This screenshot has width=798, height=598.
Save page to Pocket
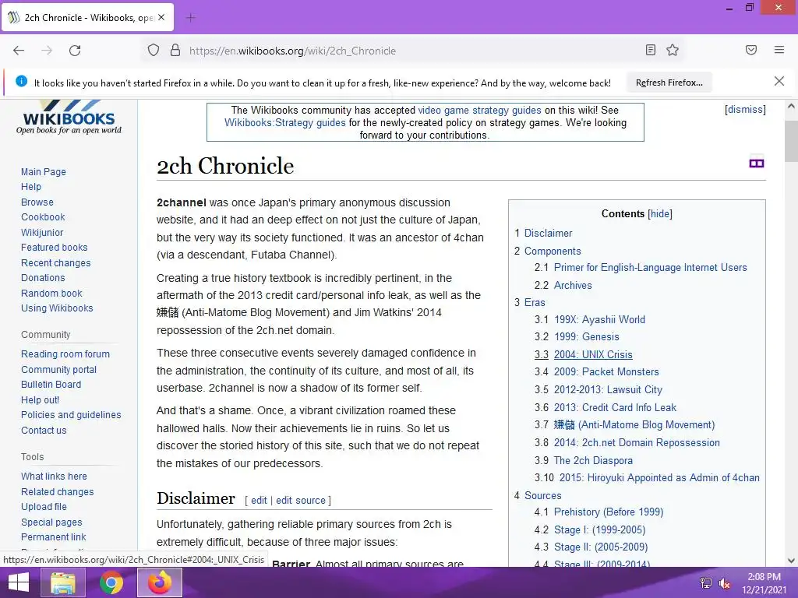tap(751, 50)
